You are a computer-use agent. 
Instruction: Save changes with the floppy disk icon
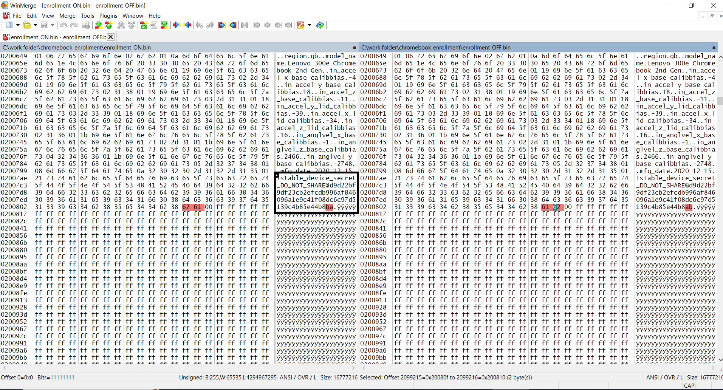pyautogui.click(x=44, y=25)
